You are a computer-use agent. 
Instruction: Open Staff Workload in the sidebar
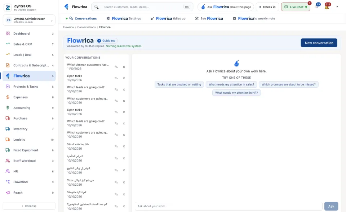point(29,161)
